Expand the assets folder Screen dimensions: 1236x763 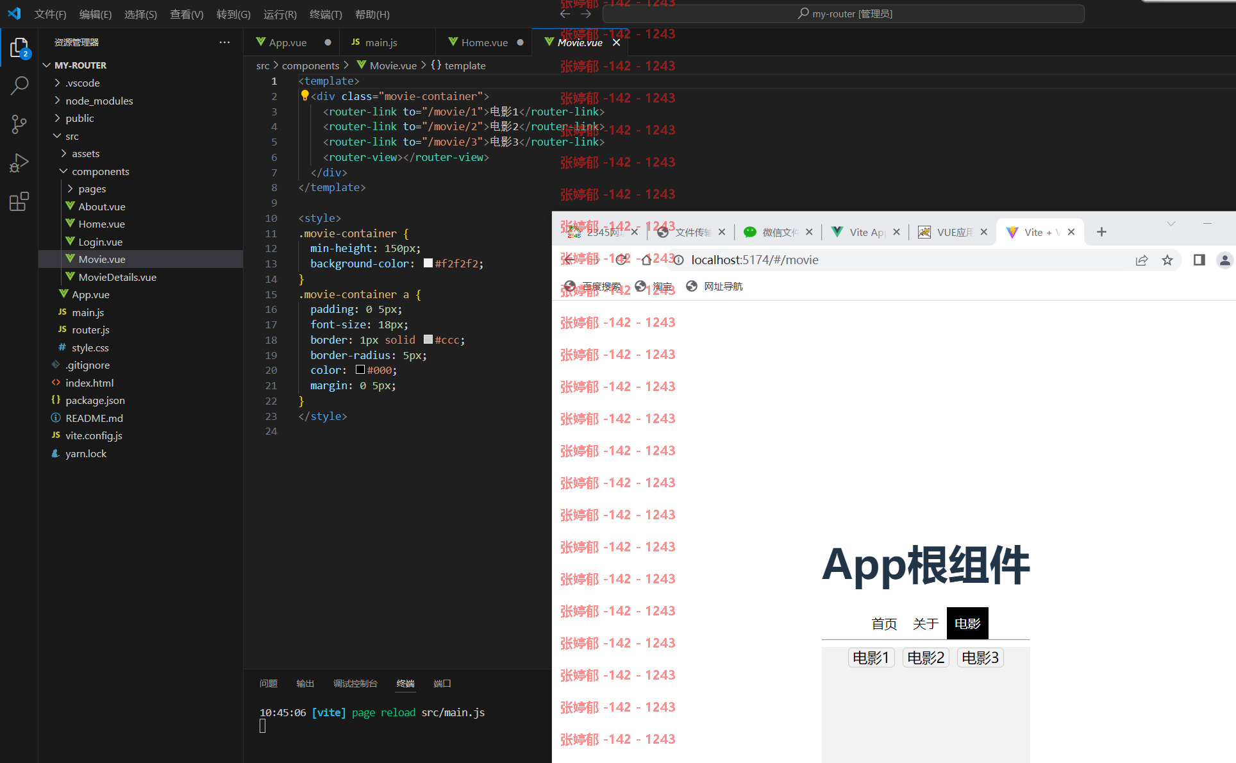pyautogui.click(x=63, y=153)
